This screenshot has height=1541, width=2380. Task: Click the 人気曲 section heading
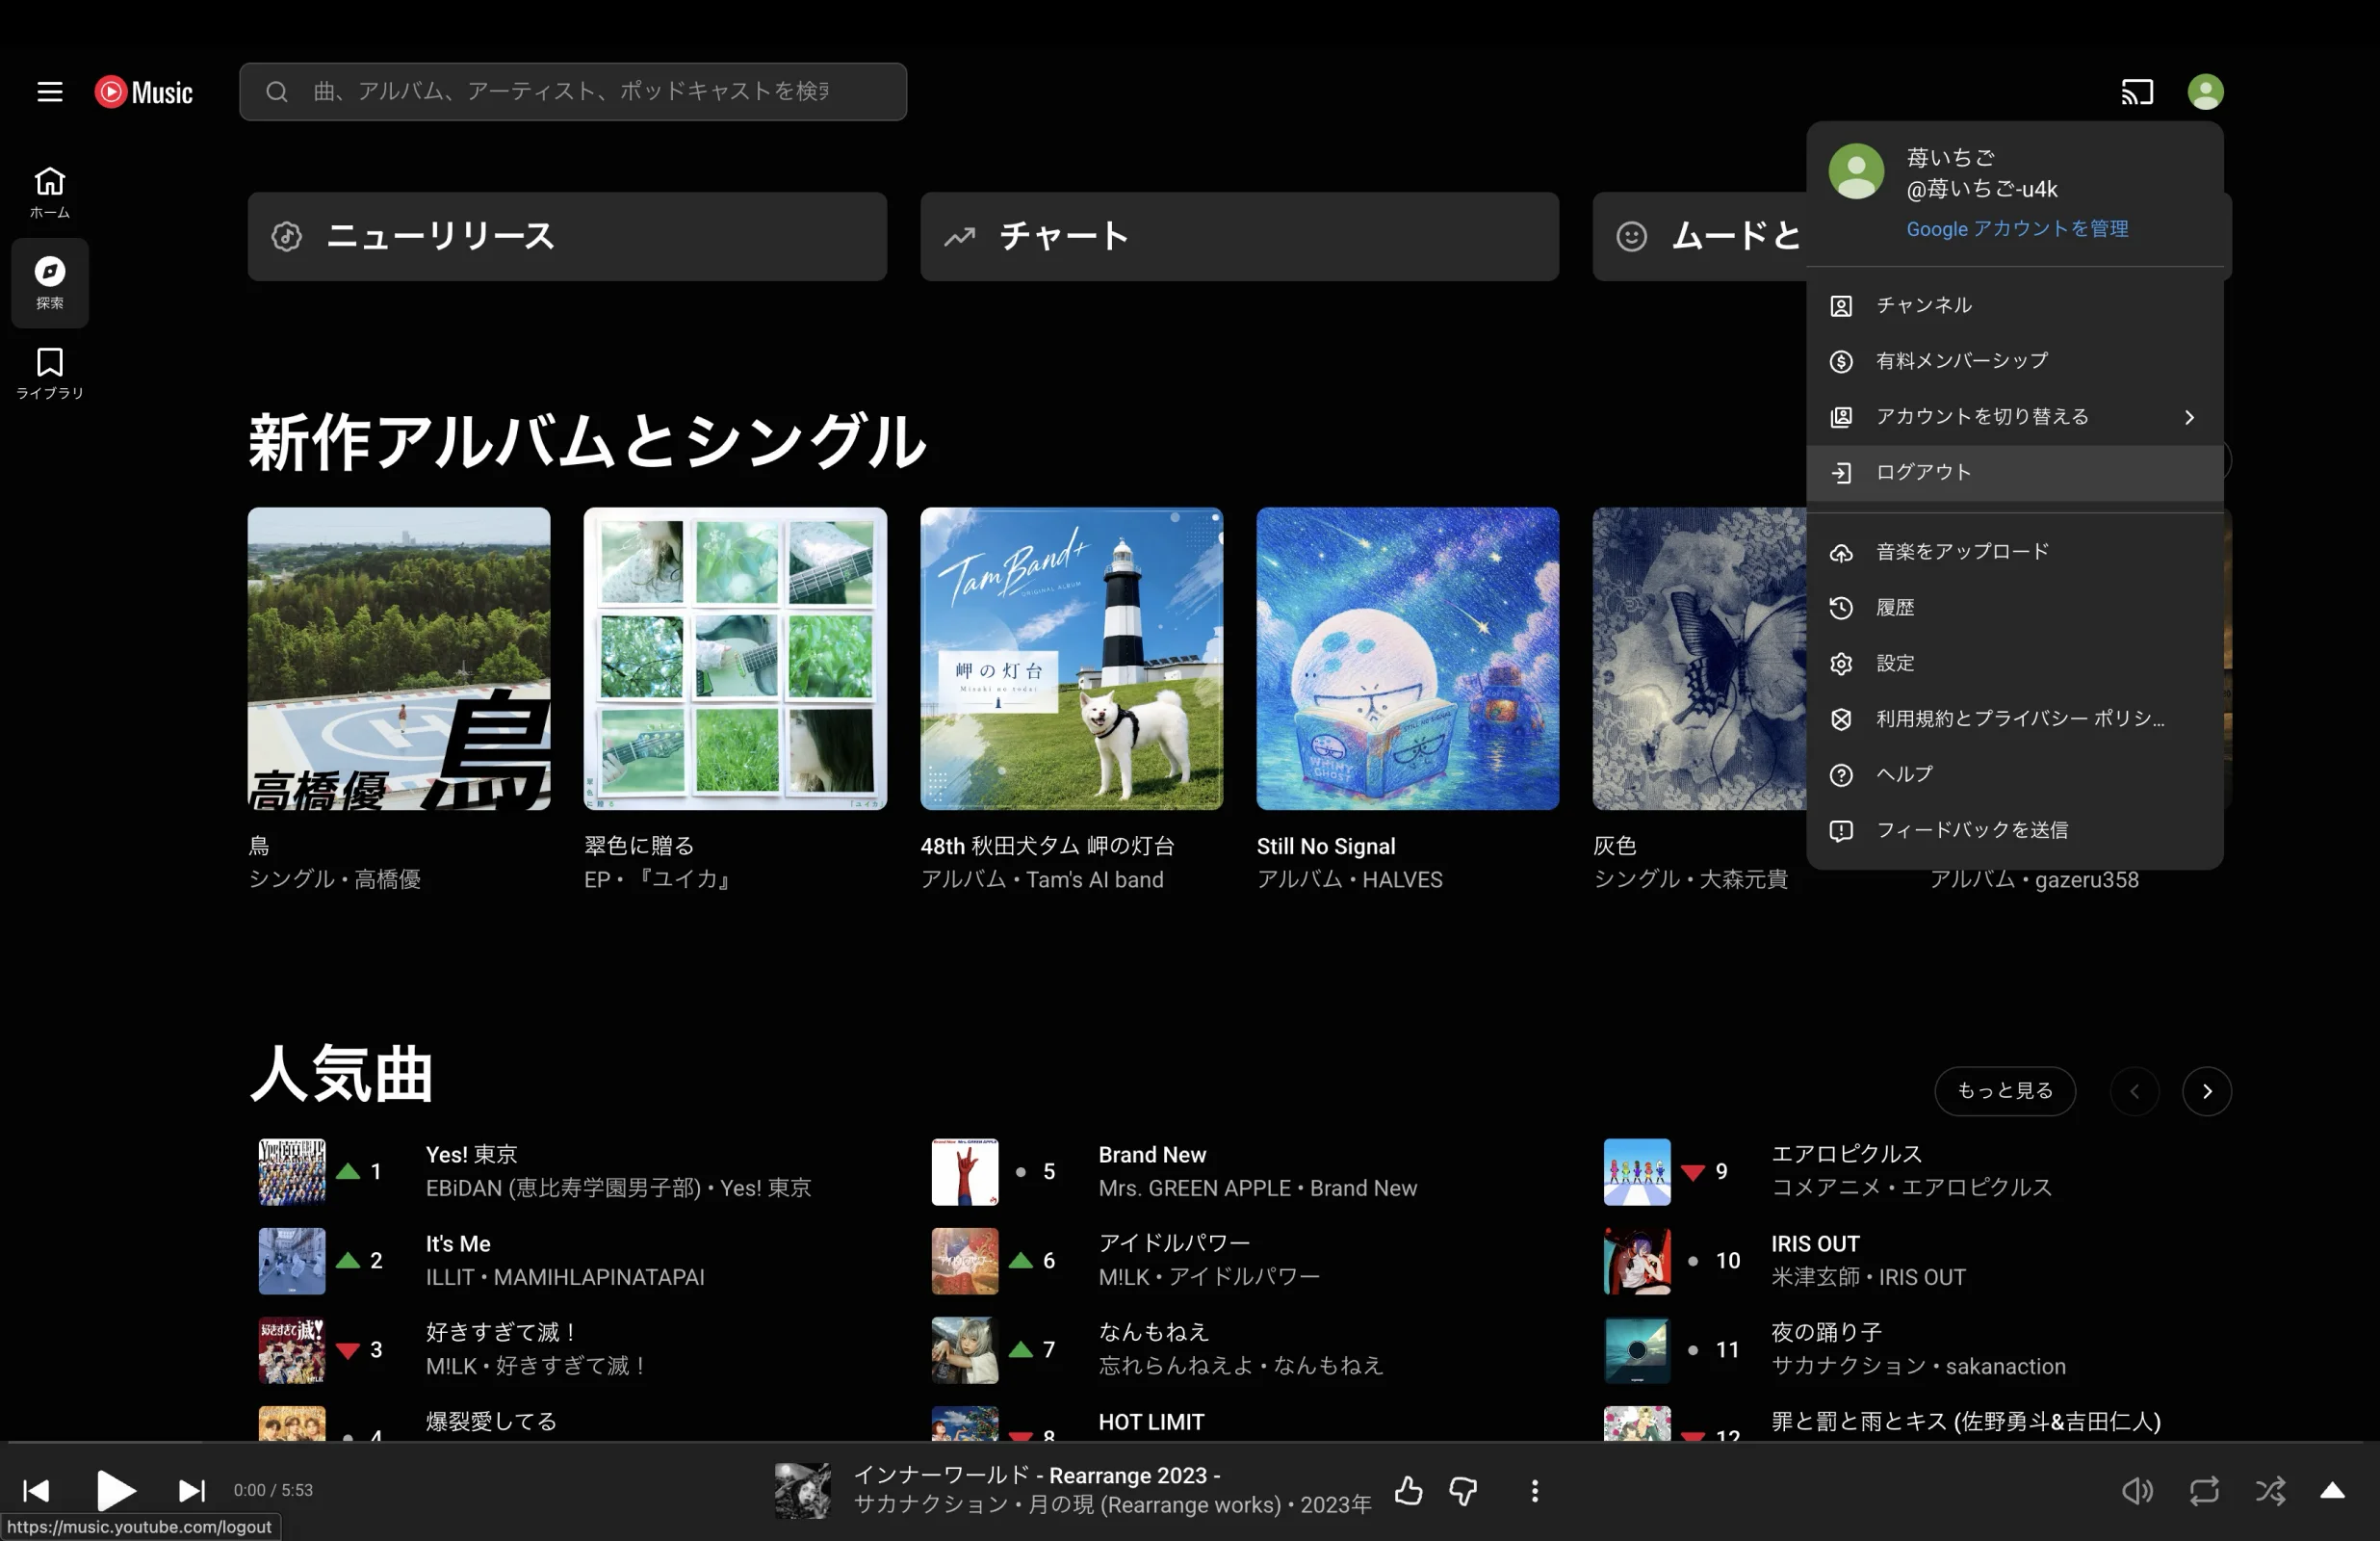[x=341, y=1075]
